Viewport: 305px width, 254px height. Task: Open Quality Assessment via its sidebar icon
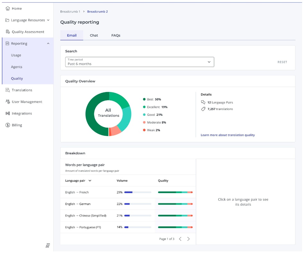8,32
